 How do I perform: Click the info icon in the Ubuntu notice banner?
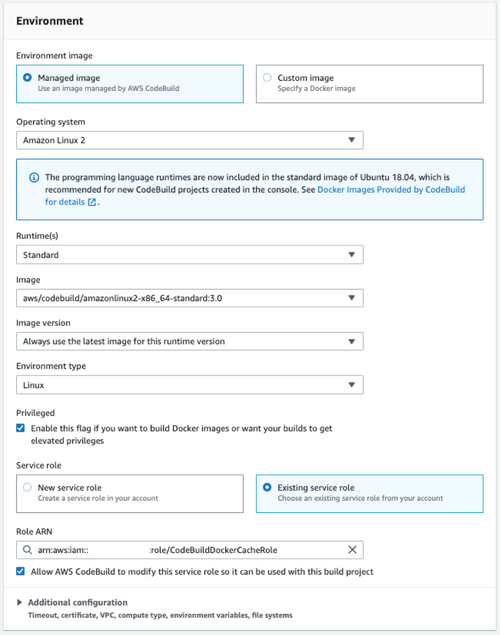pyautogui.click(x=33, y=177)
